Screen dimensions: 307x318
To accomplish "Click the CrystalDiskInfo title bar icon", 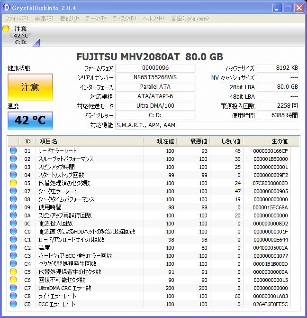I will point(7,8).
